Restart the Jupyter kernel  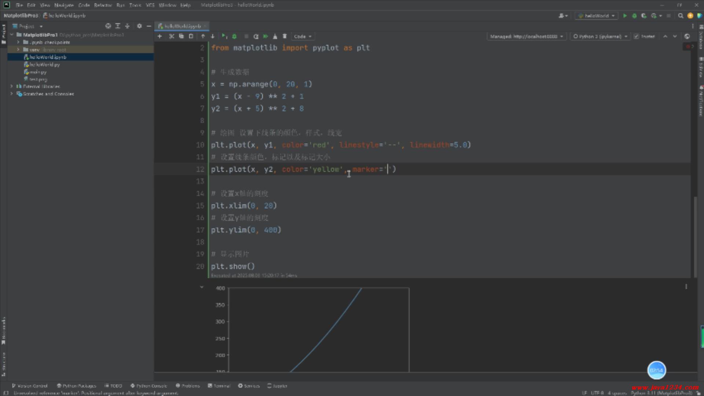pos(256,36)
